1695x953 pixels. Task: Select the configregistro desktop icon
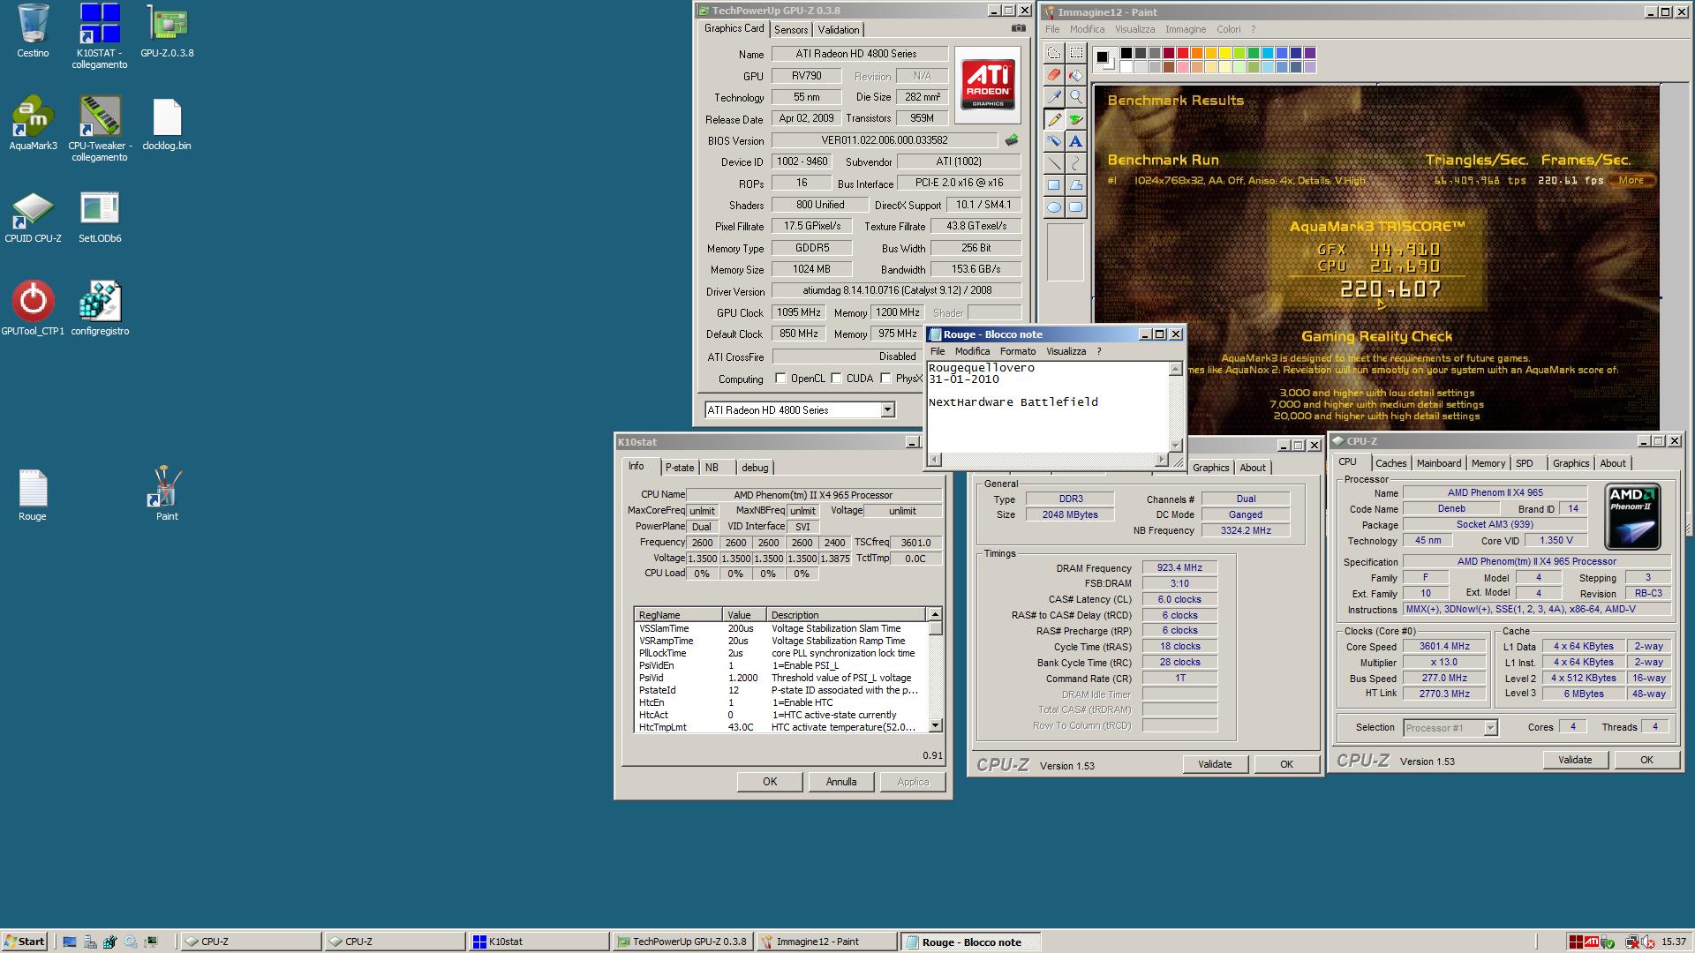(100, 309)
